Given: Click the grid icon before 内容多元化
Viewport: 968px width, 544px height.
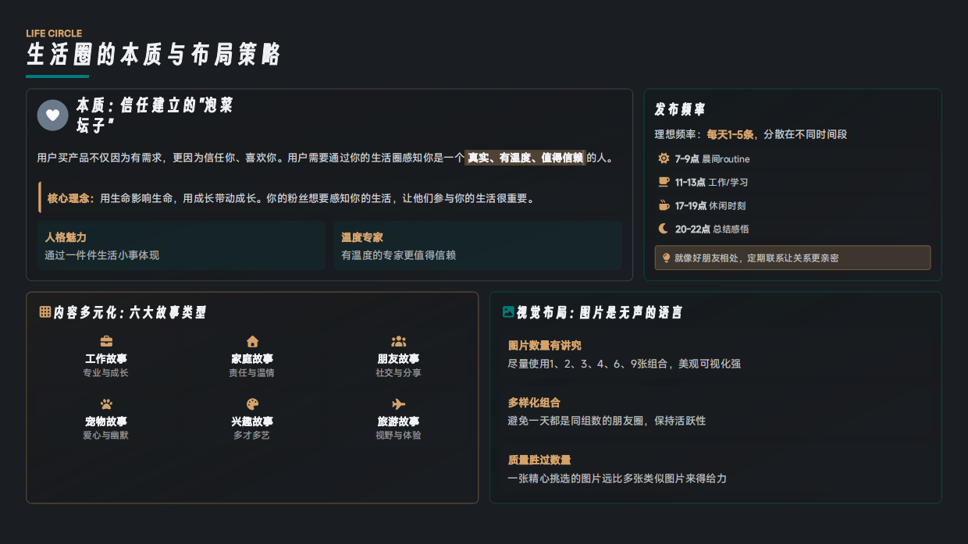Looking at the screenshot, I should click(45, 312).
